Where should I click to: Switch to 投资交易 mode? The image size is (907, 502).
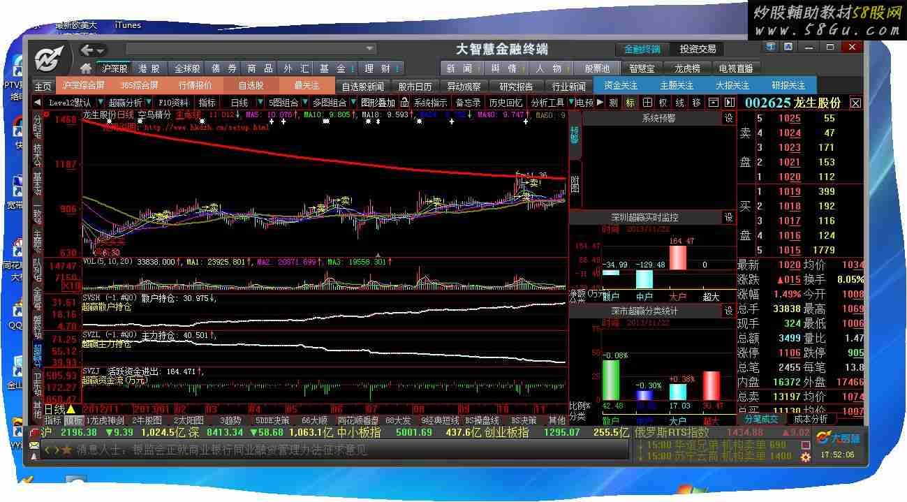[x=698, y=49]
